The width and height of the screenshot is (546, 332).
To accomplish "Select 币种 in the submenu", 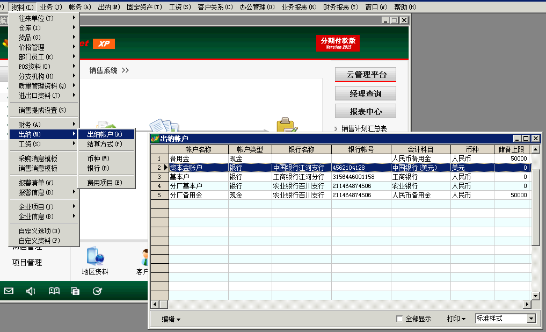I will 106,158.
